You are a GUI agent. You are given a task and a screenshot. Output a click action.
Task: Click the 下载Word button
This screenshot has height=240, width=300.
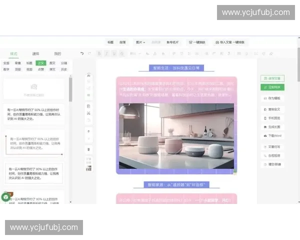coord(272,136)
